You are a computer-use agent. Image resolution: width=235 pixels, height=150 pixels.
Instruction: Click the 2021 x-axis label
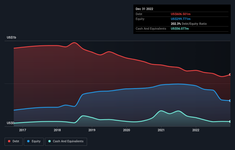[161, 130]
